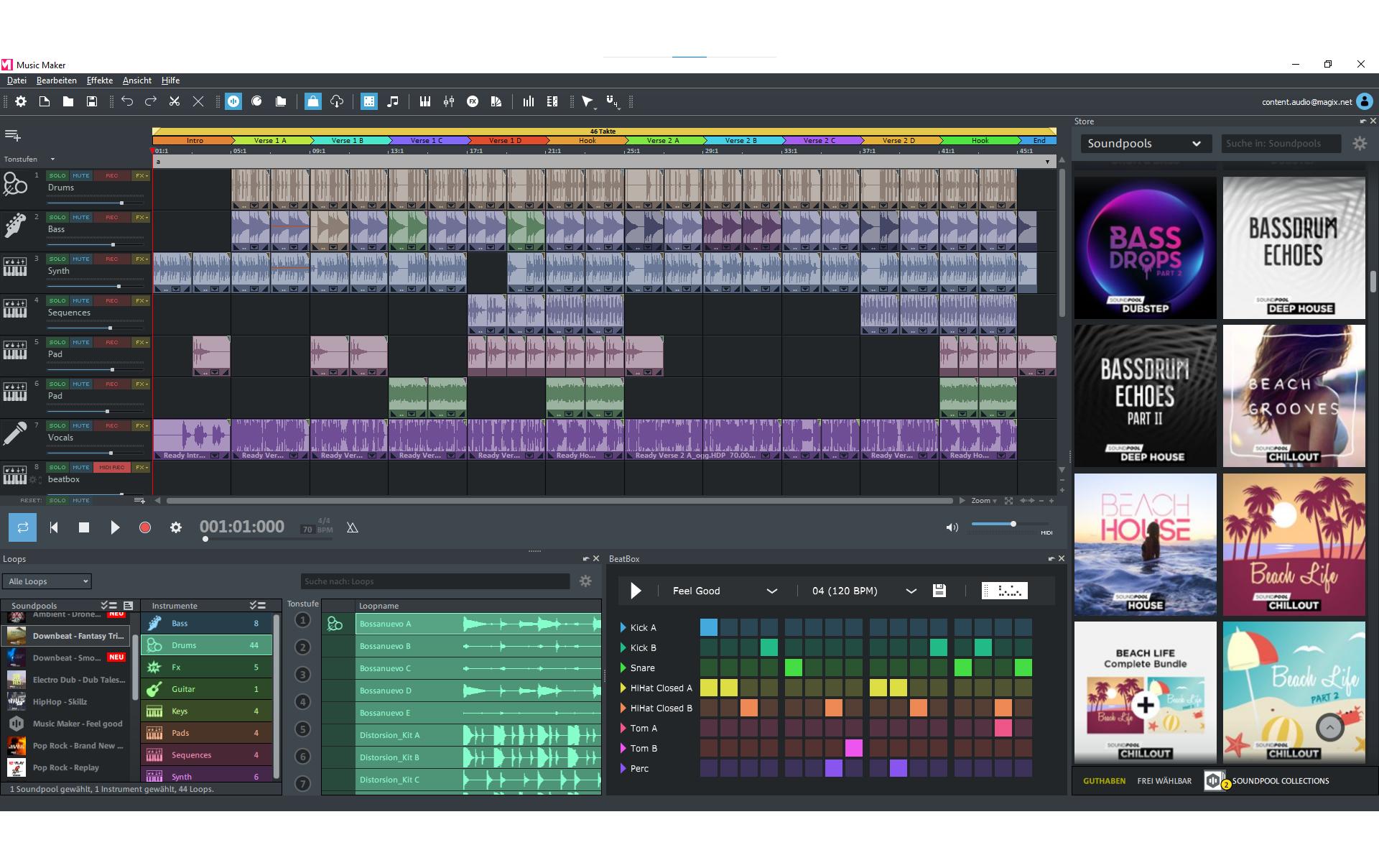Click the cloud download icon

pos(337,101)
